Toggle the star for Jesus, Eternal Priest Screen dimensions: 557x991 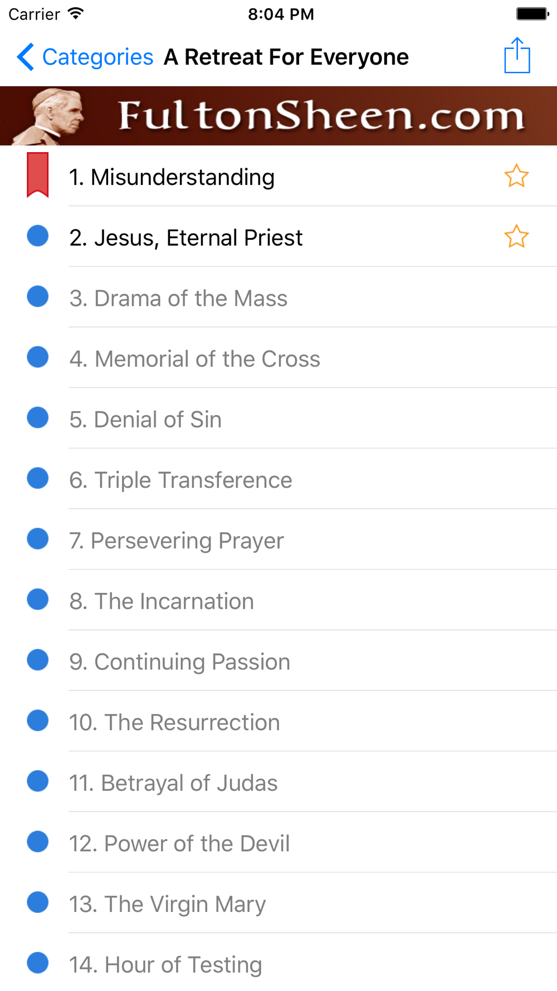tap(516, 236)
